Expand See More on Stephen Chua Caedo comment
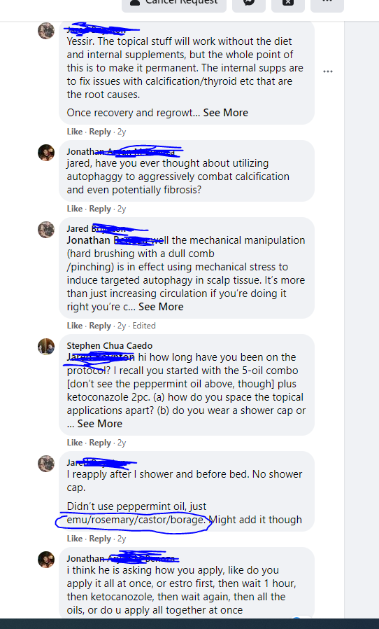The width and height of the screenshot is (379, 629). point(100,424)
